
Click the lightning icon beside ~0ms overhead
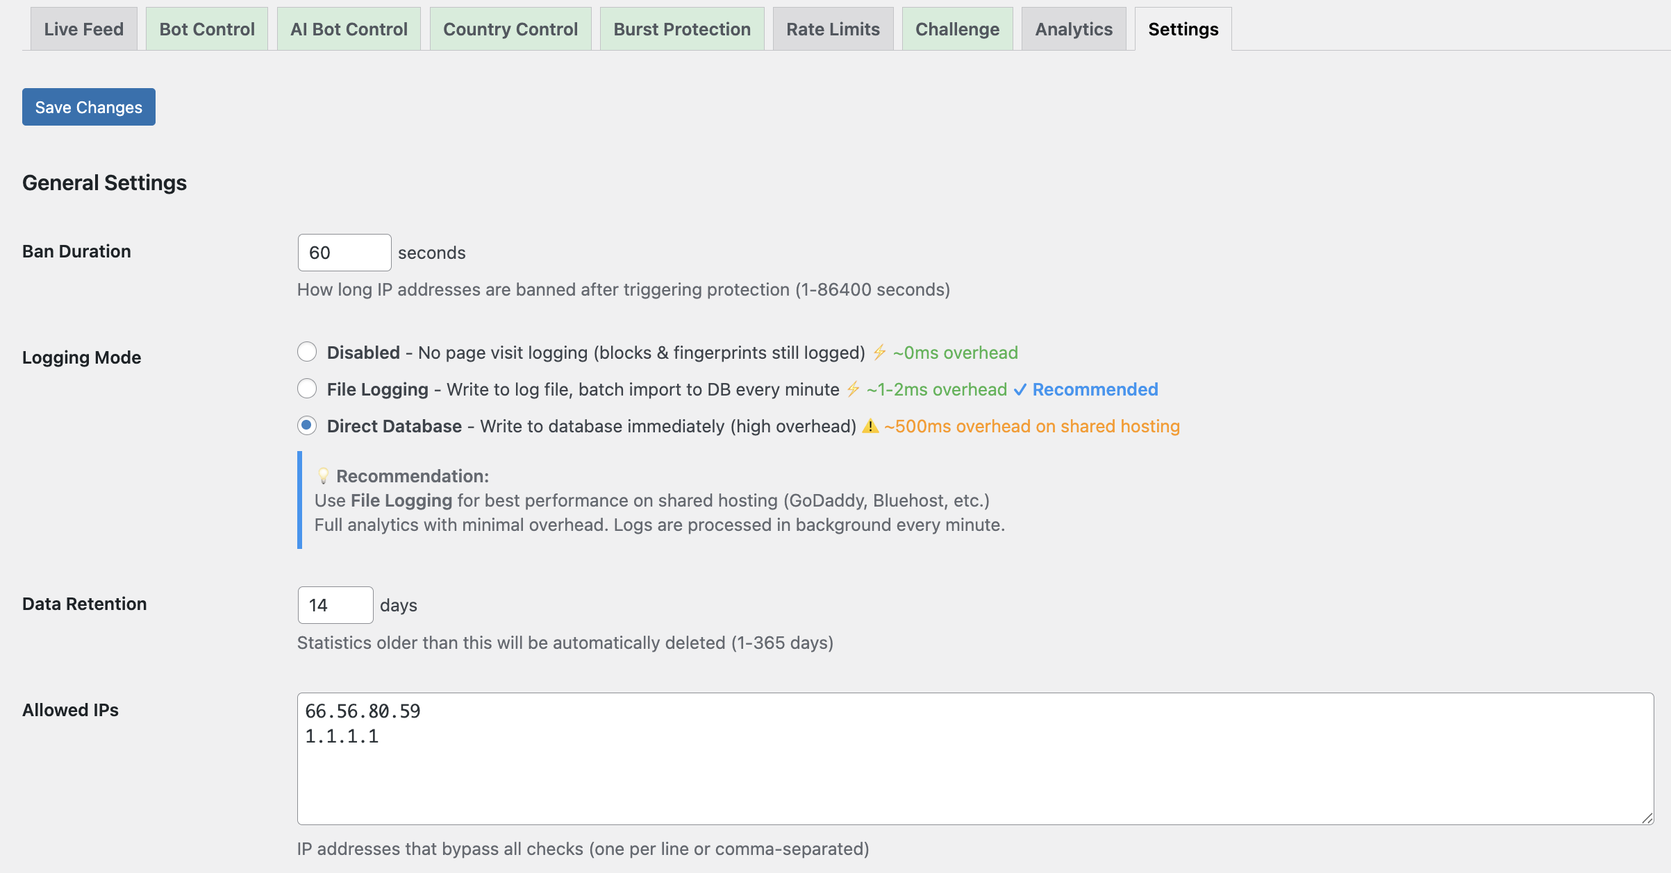click(879, 353)
